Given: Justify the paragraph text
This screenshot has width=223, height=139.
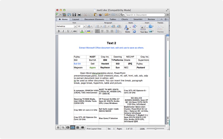Looking at the screenshot, I should [112, 31].
